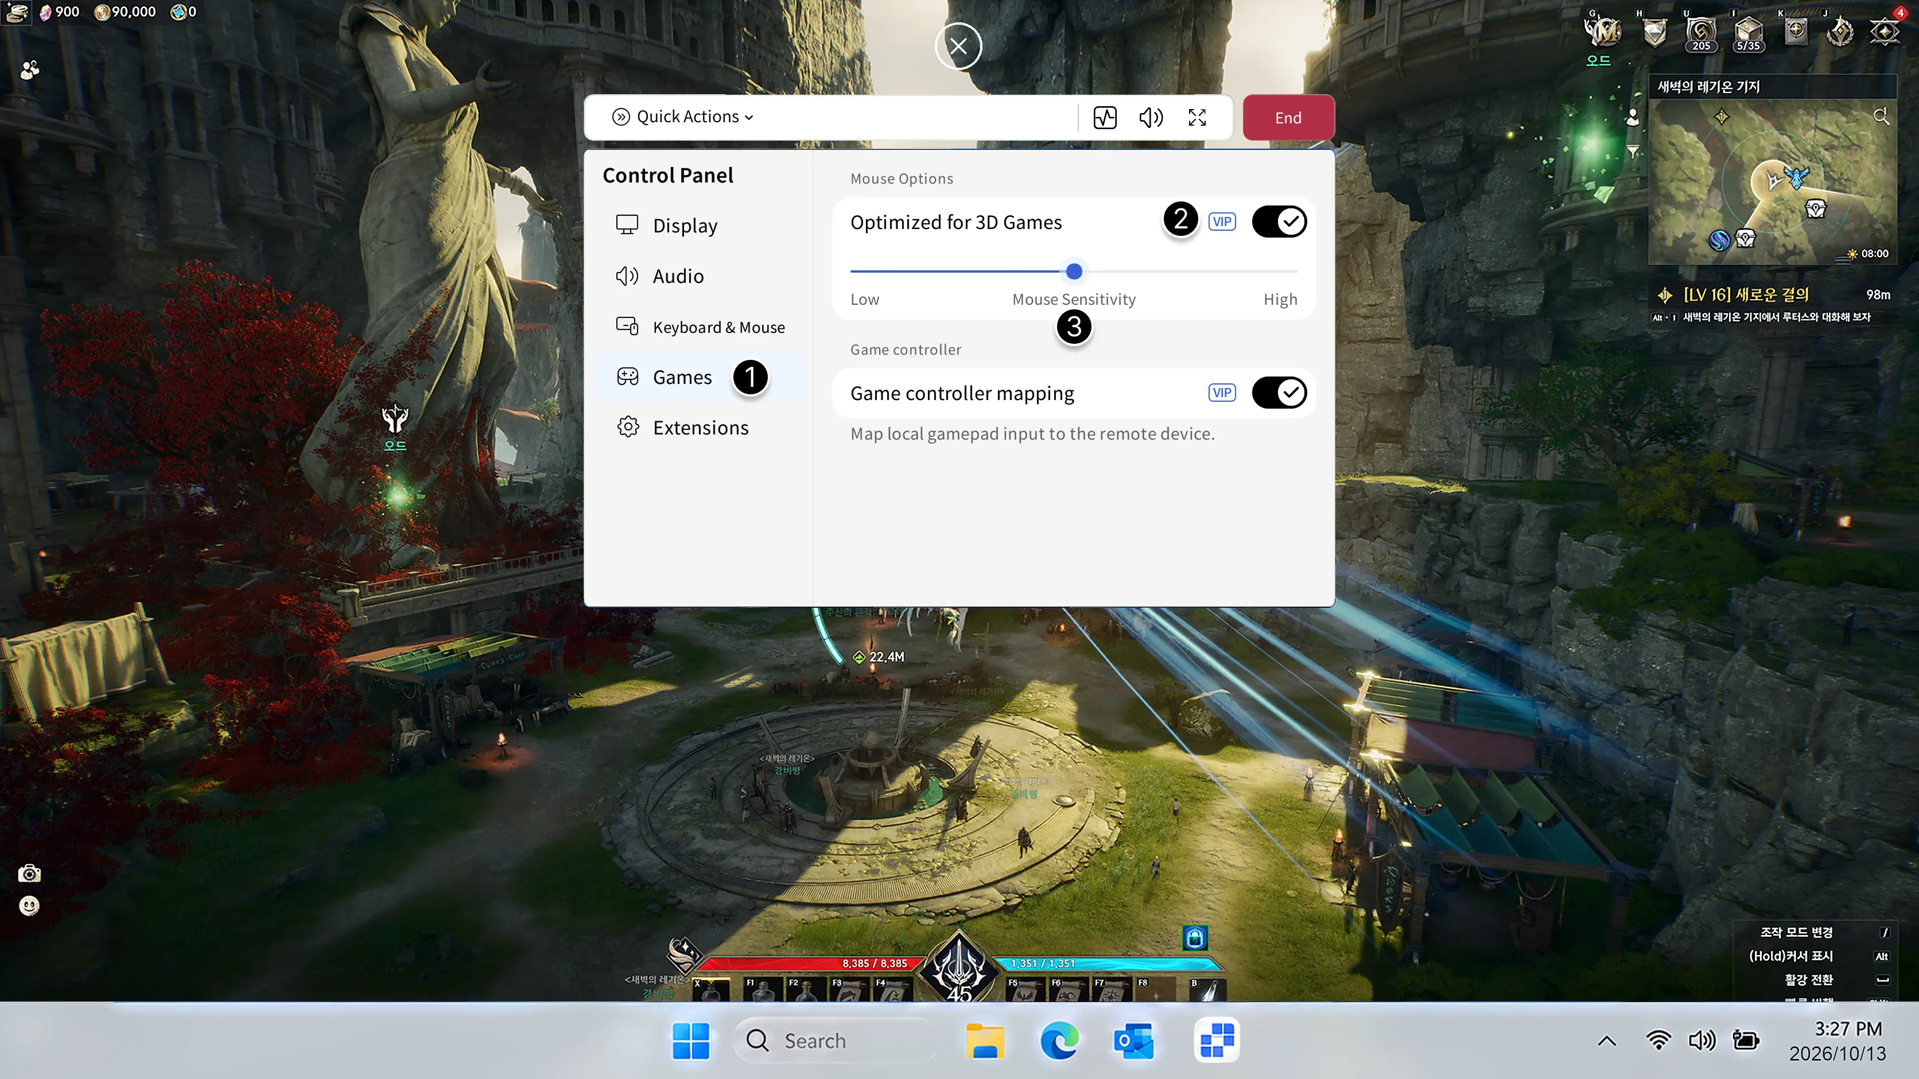Open the M shop icon labeled G

[x=1602, y=33]
